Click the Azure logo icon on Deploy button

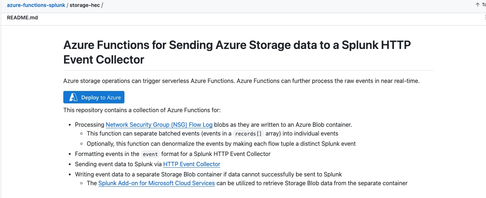(74, 98)
